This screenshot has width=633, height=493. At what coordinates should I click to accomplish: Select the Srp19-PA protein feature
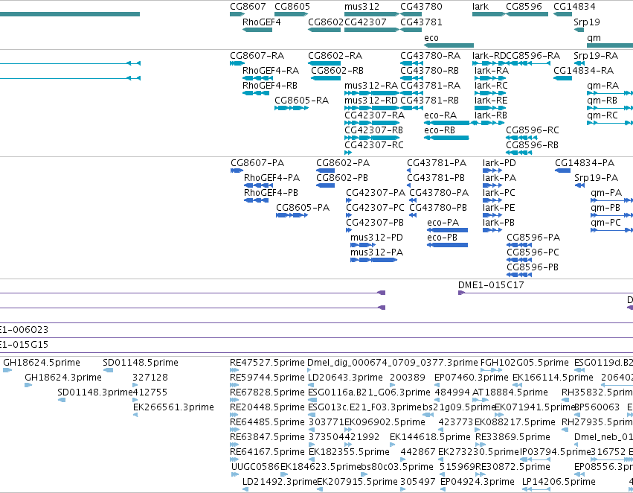pyautogui.click(x=579, y=185)
